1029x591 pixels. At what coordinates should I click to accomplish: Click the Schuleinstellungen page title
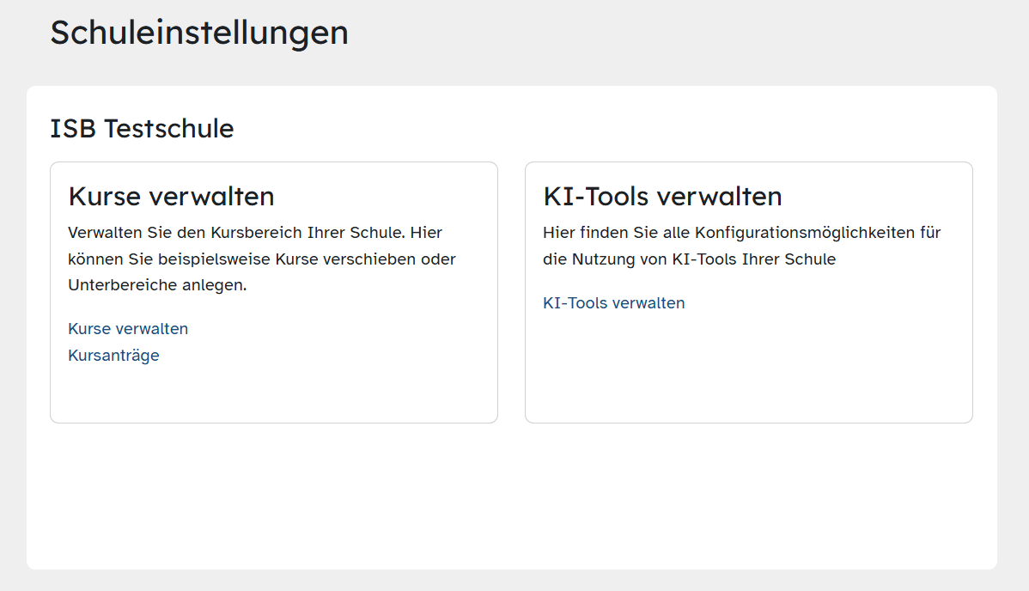coord(199,33)
